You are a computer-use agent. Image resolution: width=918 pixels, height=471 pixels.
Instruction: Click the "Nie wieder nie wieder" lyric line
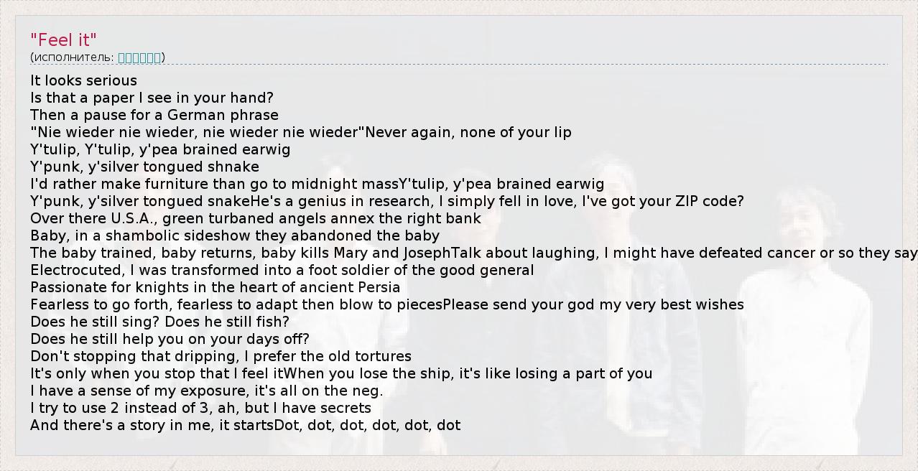click(300, 132)
